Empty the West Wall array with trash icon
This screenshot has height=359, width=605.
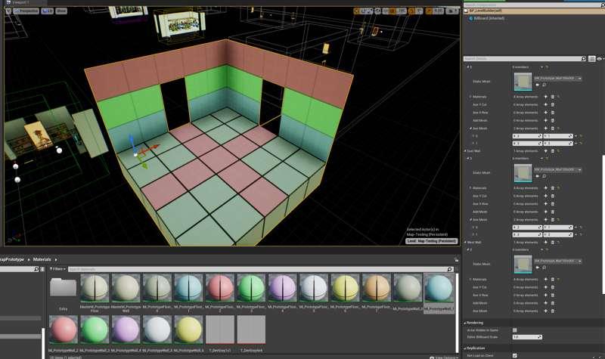(x=553, y=243)
